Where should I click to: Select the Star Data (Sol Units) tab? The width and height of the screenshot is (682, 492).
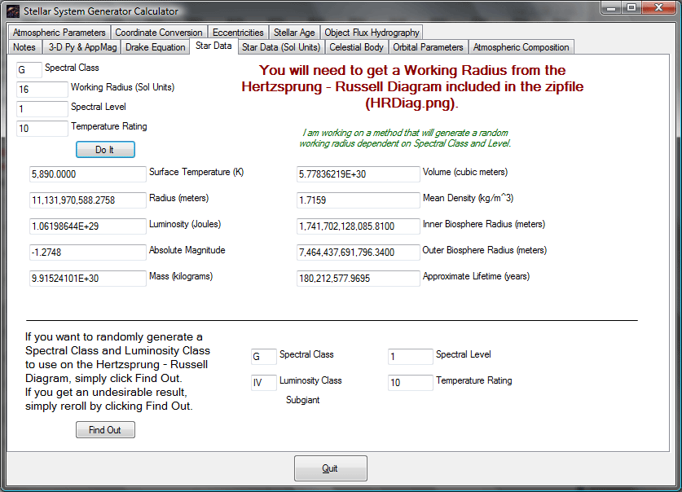coord(281,47)
